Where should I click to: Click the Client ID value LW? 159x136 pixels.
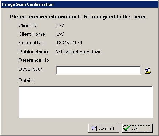point(60,25)
